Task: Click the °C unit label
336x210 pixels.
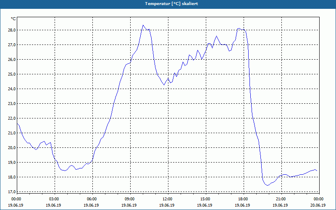Action: pos(13,19)
